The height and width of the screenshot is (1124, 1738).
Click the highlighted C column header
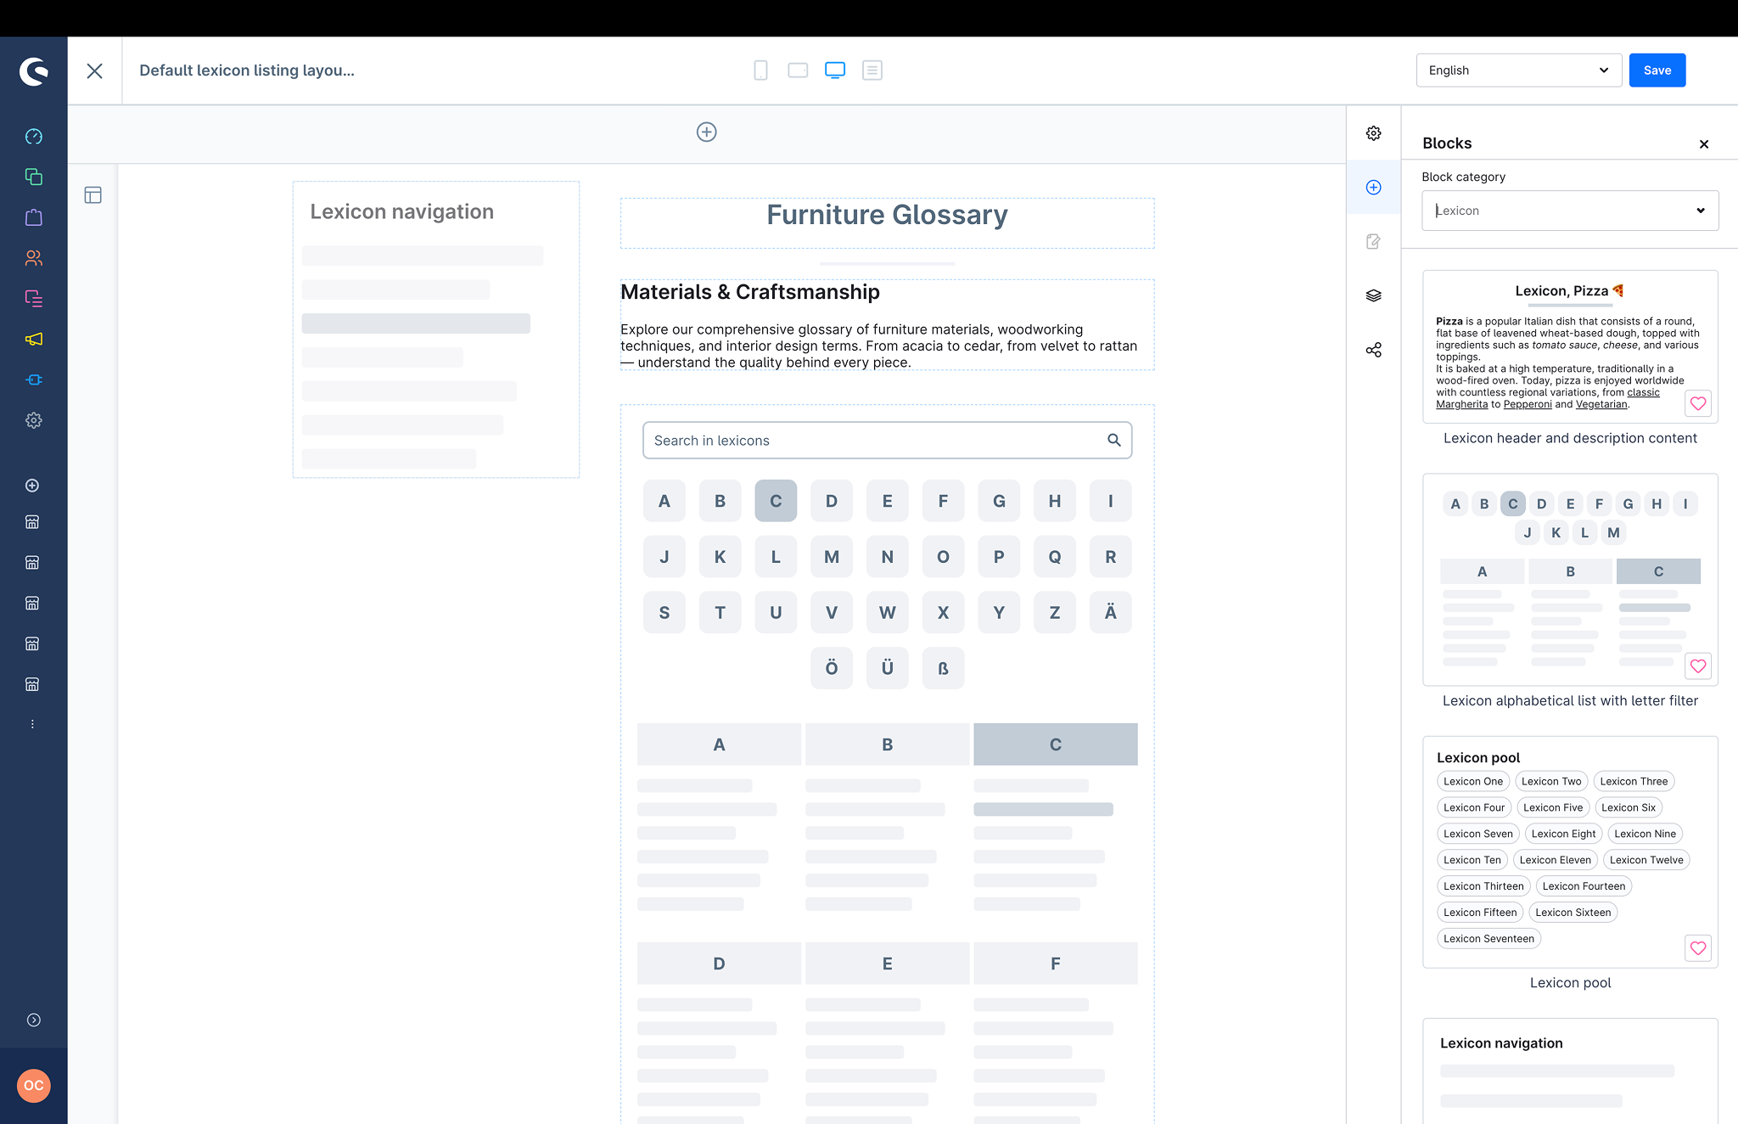coord(1056,745)
